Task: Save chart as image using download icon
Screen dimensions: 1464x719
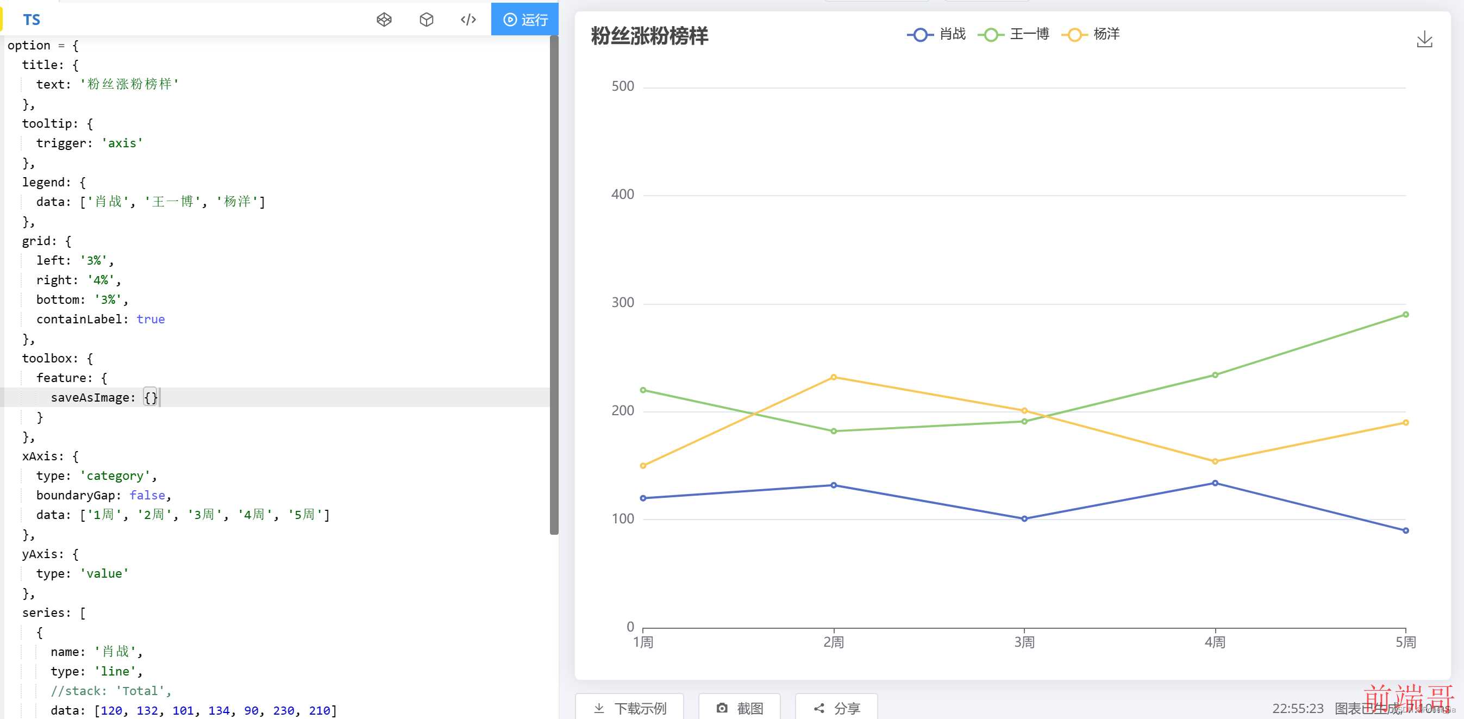Action: tap(1424, 39)
